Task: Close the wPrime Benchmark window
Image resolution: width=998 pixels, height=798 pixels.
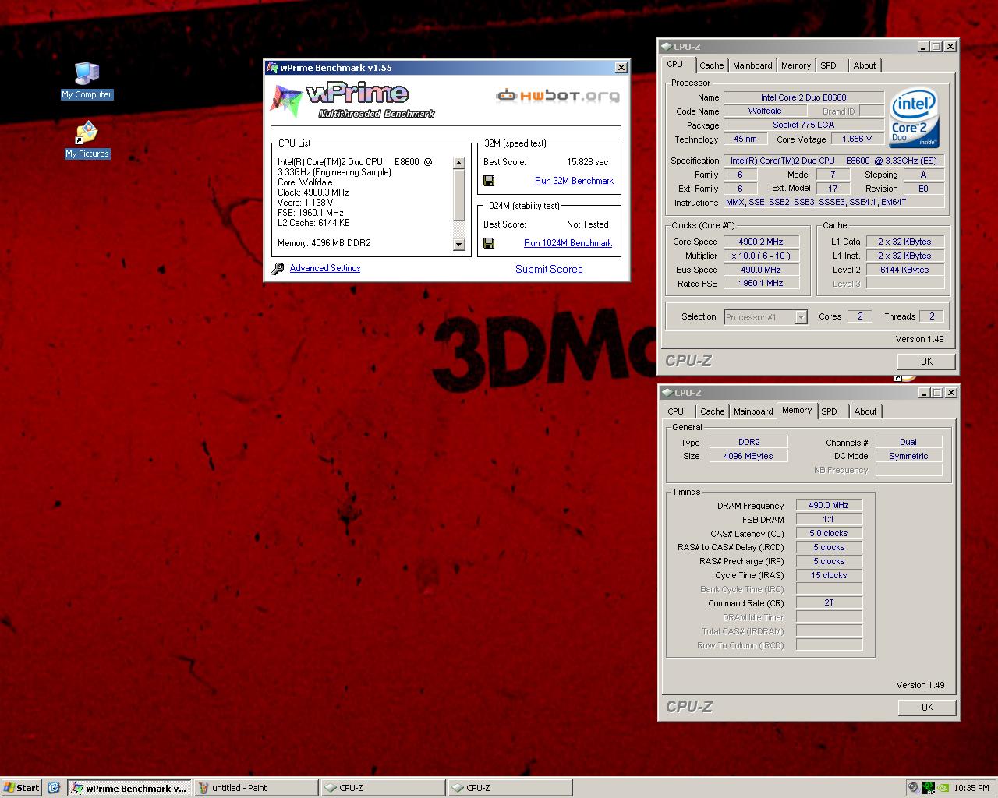Action: (621, 68)
